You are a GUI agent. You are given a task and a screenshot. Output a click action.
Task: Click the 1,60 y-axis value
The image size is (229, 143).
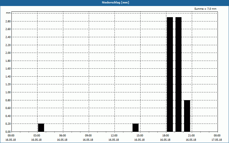point(8,69)
